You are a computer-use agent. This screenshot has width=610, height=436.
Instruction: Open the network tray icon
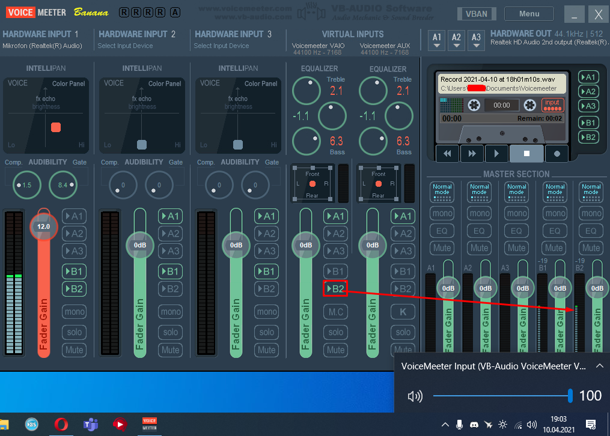coord(518,425)
